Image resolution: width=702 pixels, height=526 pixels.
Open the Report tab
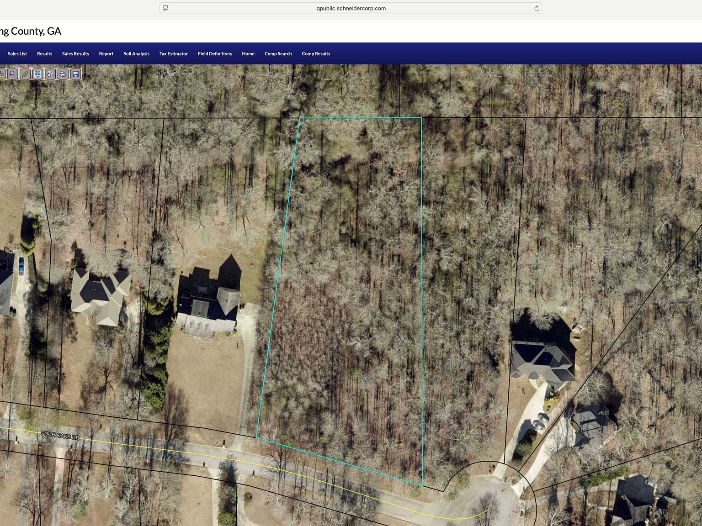coord(106,53)
